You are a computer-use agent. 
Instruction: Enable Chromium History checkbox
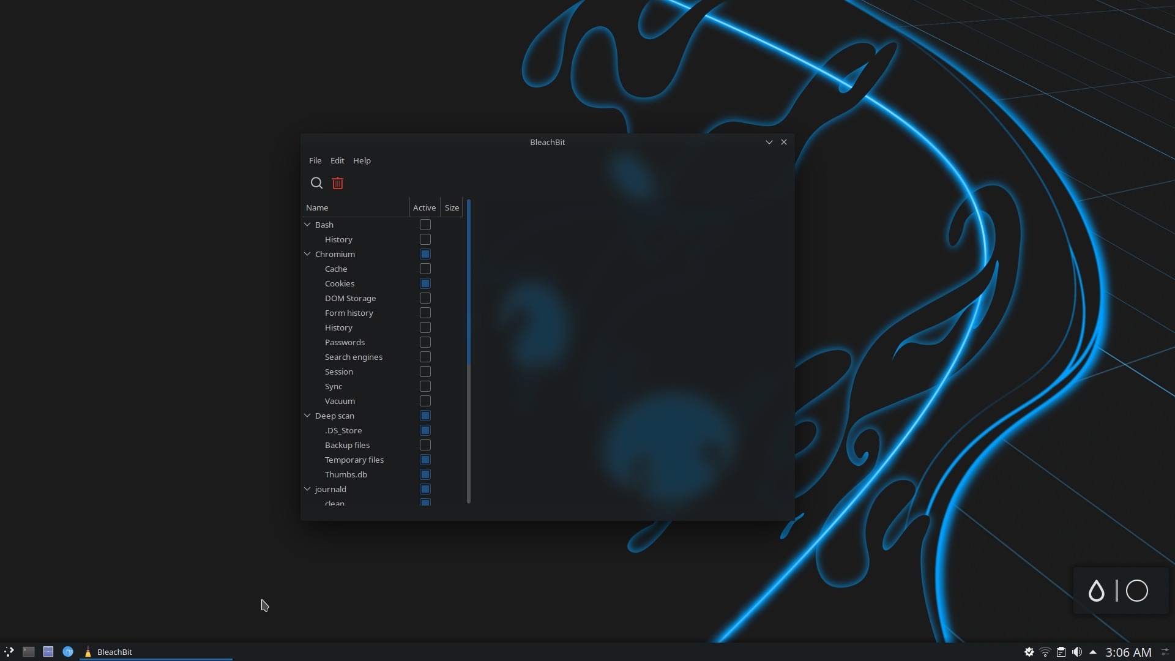[x=425, y=327]
